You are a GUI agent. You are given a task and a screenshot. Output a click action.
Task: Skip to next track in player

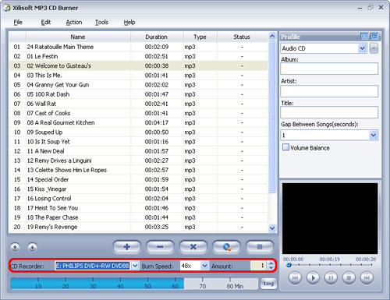coord(367,278)
